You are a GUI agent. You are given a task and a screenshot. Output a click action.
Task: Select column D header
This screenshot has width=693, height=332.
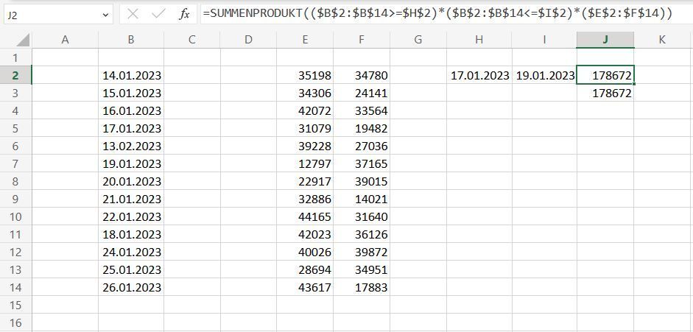click(x=248, y=40)
